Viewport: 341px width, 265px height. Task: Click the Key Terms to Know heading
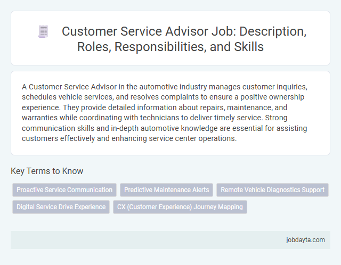[47, 171]
